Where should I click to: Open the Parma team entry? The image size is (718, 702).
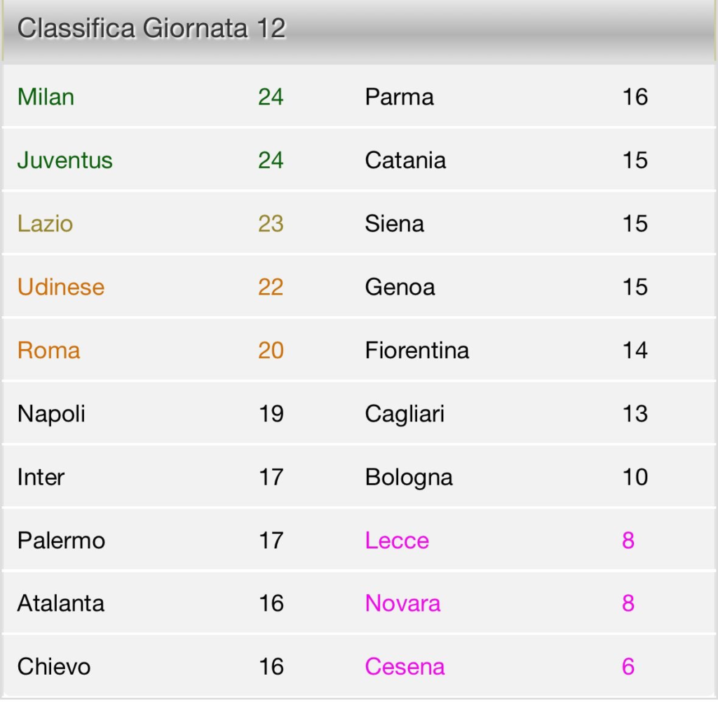tap(400, 97)
